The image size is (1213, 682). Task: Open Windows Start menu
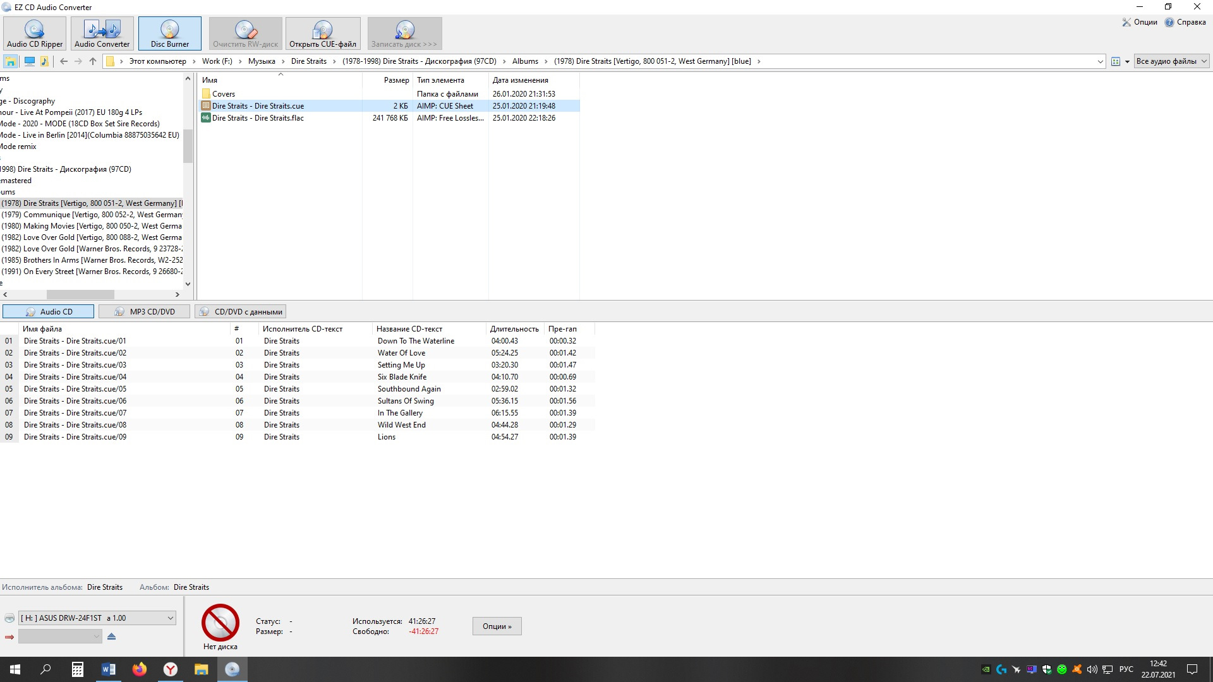[x=15, y=669]
